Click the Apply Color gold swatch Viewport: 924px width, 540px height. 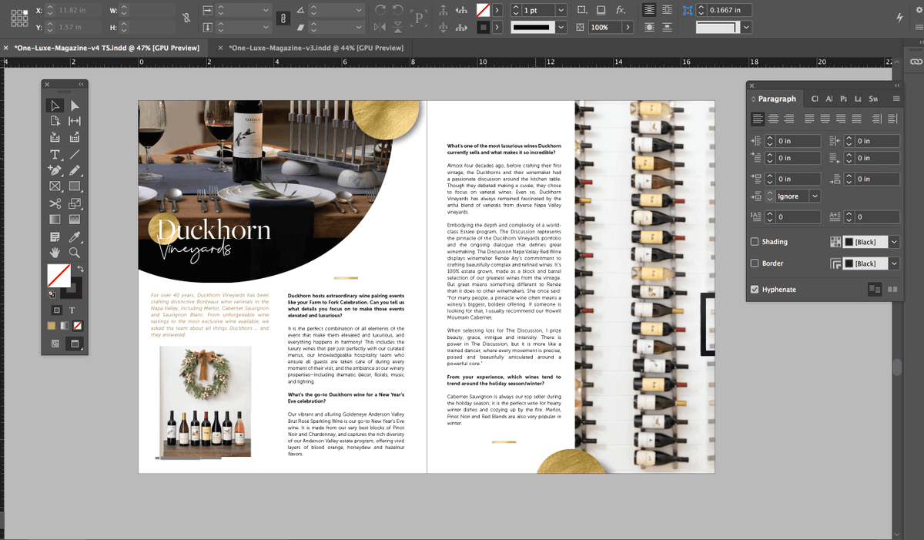coord(52,327)
